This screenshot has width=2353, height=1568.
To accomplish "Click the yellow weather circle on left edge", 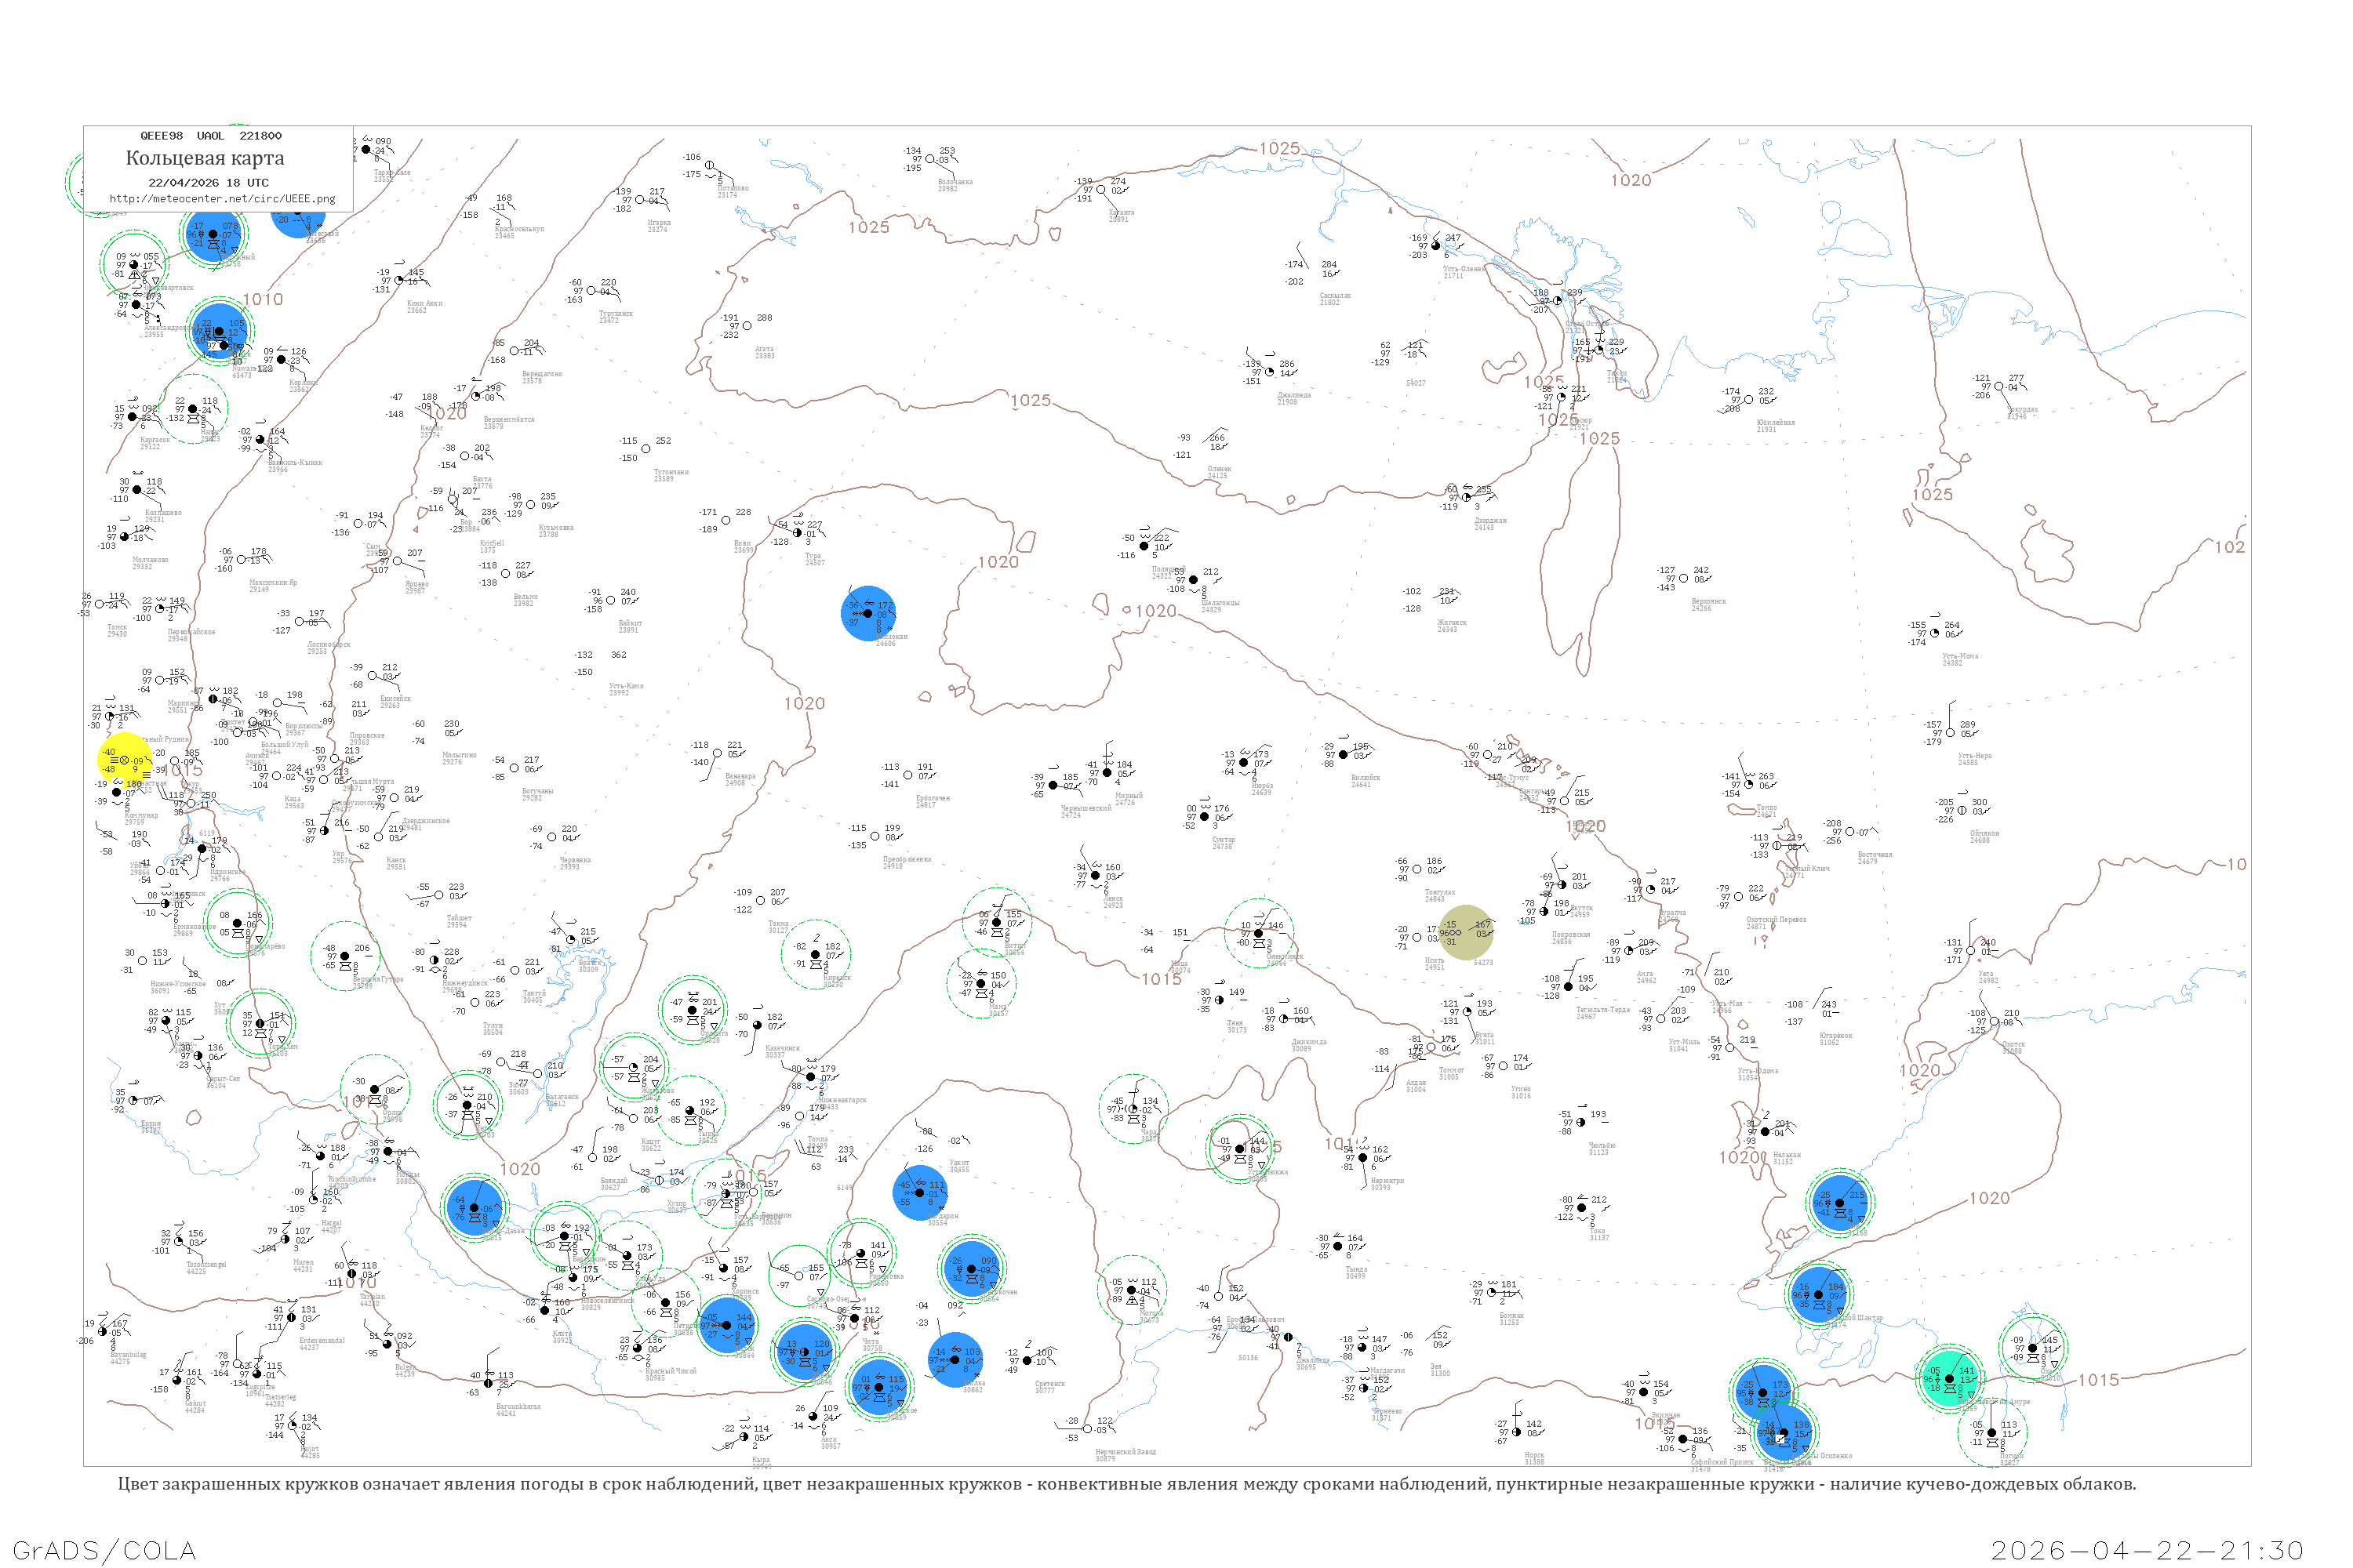I will point(124,760).
